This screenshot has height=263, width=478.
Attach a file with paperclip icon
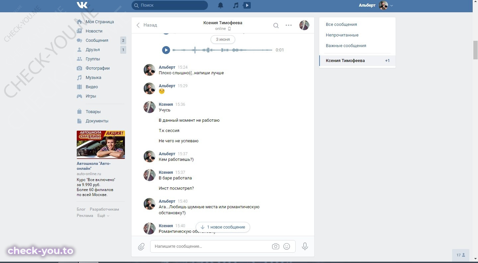pos(142,247)
